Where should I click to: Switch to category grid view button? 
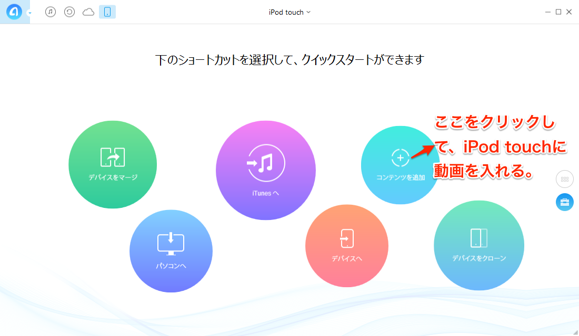pos(565,180)
